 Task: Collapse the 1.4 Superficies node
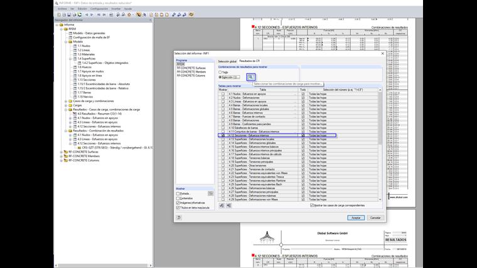click(x=70, y=59)
